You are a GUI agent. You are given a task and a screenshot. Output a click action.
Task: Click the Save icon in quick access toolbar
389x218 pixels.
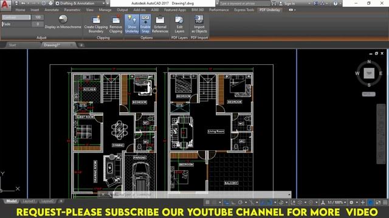tap(16, 4)
